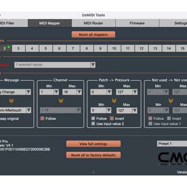Image resolution: width=187 pixels, height=187 pixels.
Task: Enable 'Use input value 2' checkbox
Action: click(x=93, y=124)
